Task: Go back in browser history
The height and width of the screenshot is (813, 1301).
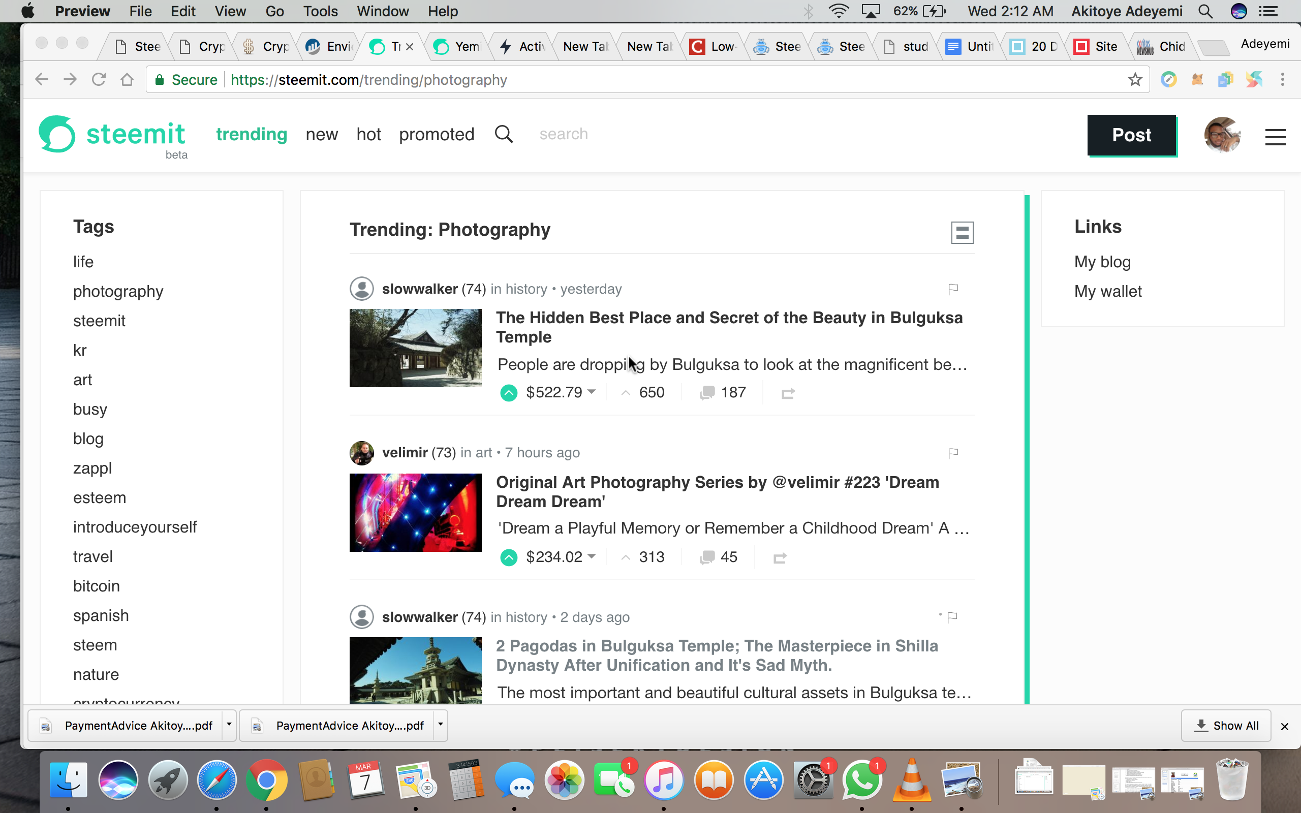Action: pos(41,80)
